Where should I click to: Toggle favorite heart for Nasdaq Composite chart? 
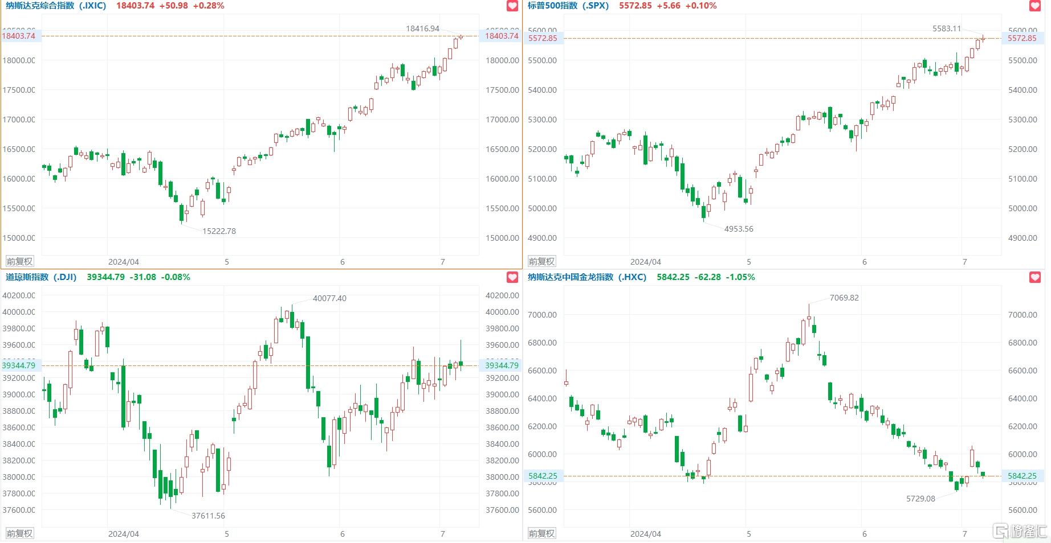click(512, 6)
